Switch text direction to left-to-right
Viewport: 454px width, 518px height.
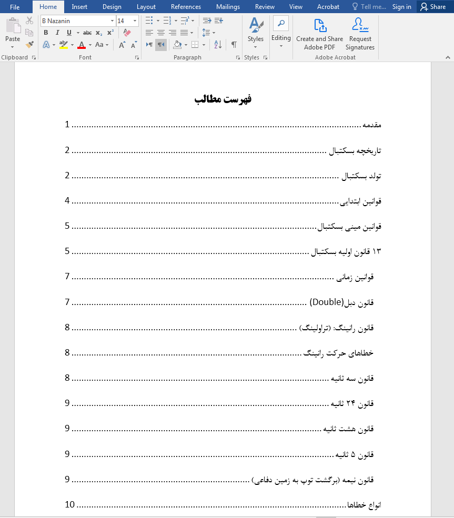(x=149, y=45)
